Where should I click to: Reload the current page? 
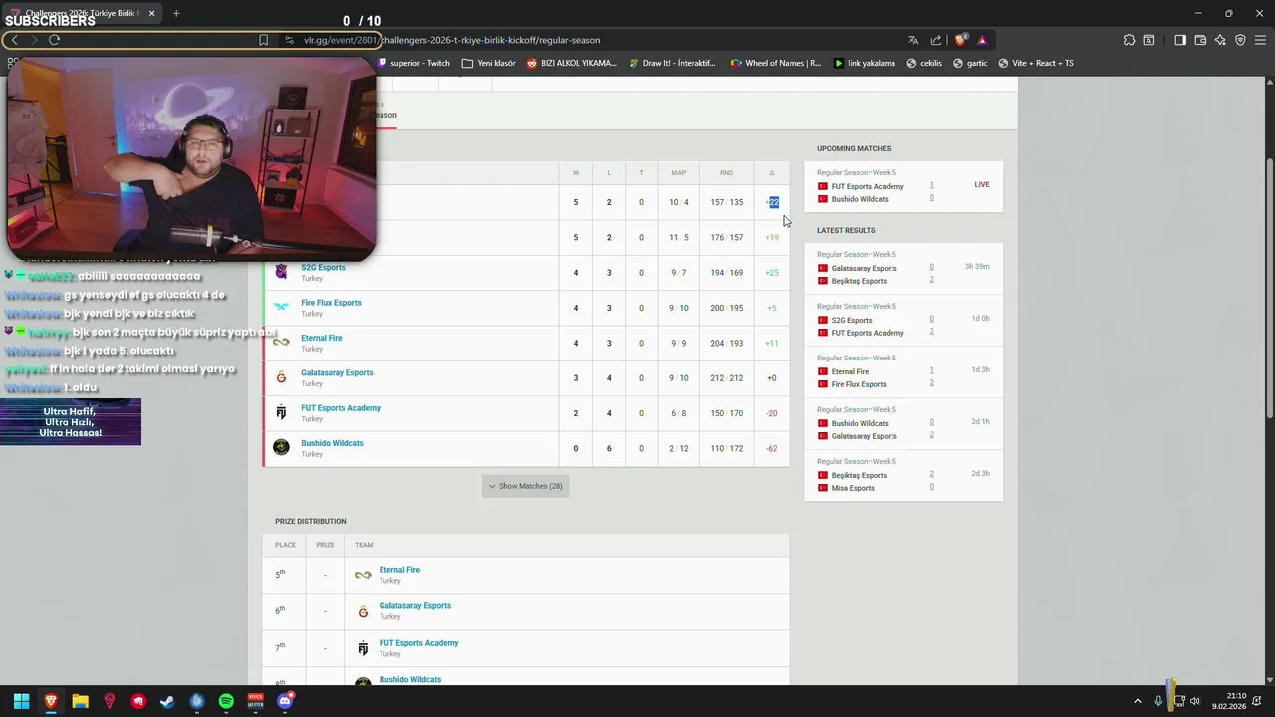54,40
